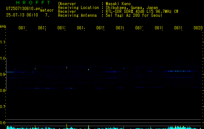
Task: Click the tallest yellow spike in the bottom graph
Action: tap(66, 126)
